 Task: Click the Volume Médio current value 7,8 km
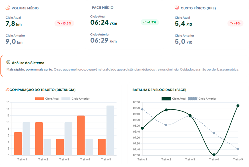click(x=14, y=24)
